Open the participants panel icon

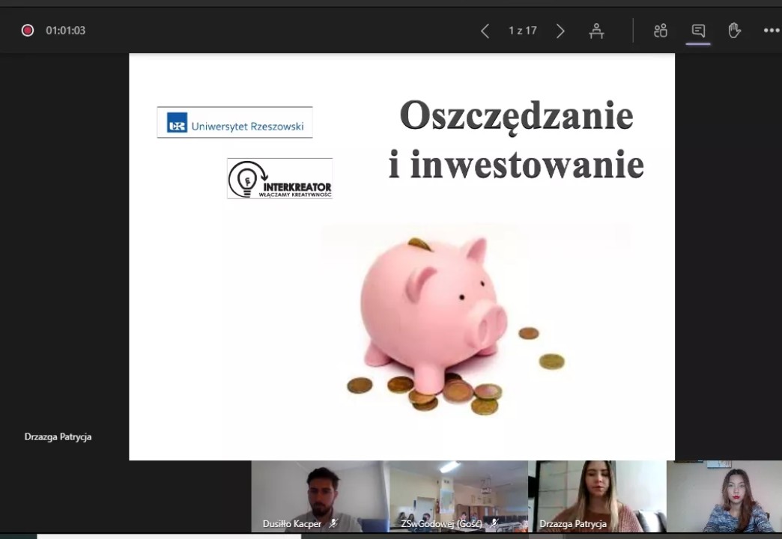(660, 31)
